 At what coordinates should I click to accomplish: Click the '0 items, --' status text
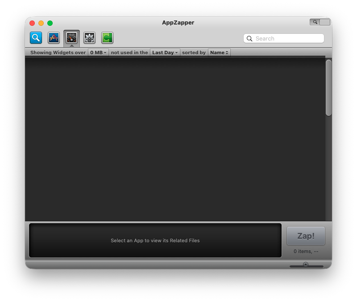coord(306,251)
